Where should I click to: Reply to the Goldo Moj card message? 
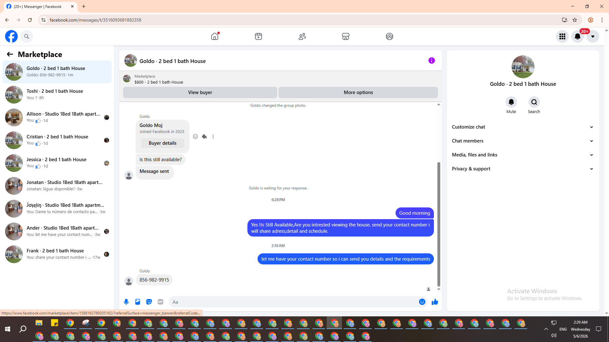click(x=204, y=136)
